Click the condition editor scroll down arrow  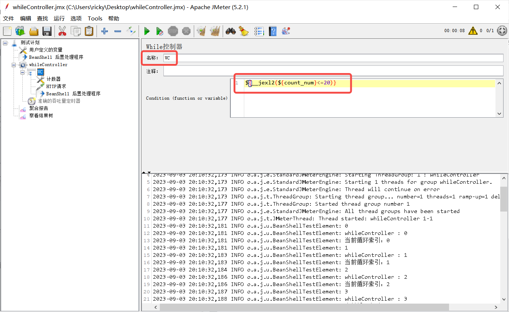(499, 114)
